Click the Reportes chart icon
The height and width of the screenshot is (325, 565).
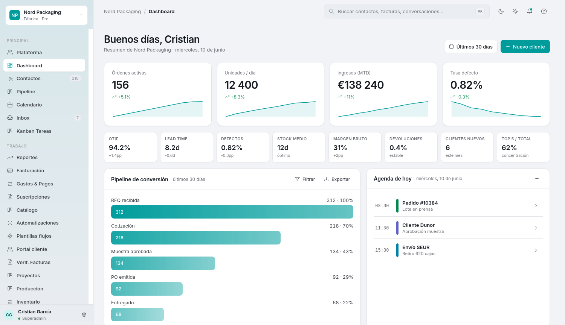coord(10,157)
